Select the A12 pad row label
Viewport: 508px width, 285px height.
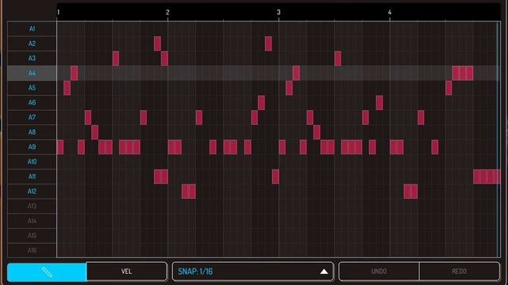pyautogui.click(x=32, y=192)
